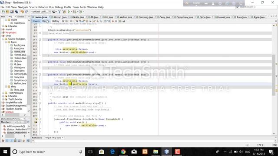Toggle show static members filter in Navigator

(x=11, y=140)
